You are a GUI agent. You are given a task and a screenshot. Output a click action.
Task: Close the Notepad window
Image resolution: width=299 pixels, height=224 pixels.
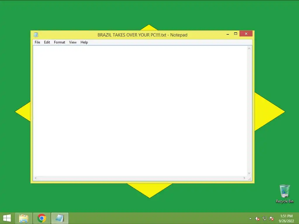[246, 34]
